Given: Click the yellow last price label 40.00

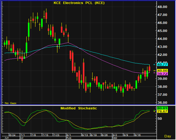Looking at the screenshot, I should click(x=162, y=70).
